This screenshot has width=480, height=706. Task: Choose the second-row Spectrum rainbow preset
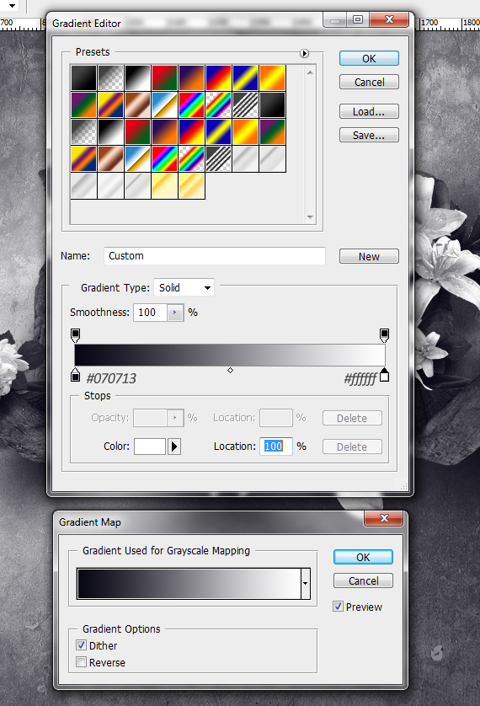point(191,105)
